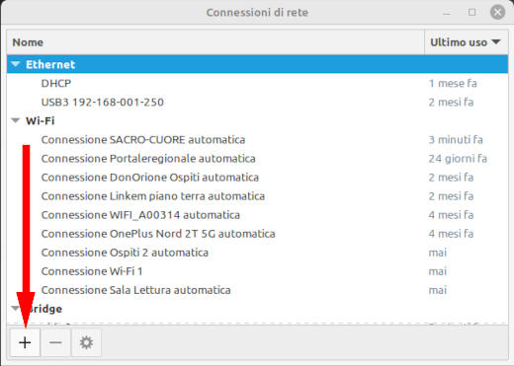This screenshot has height=366, width=514.
Task: Select Connessione Sala Lettura automatica
Action: click(257, 290)
